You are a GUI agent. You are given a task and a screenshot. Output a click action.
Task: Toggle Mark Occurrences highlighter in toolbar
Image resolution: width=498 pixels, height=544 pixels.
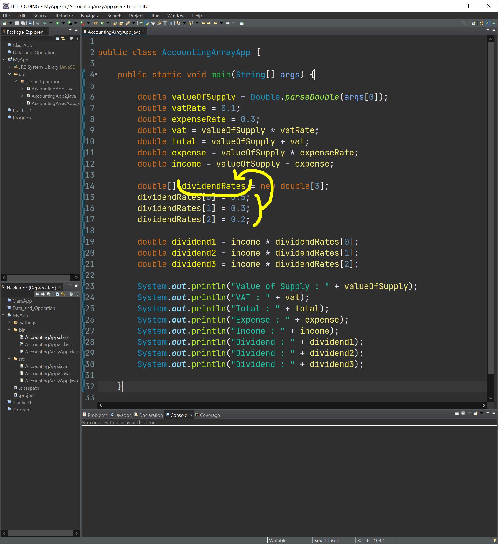point(147,23)
